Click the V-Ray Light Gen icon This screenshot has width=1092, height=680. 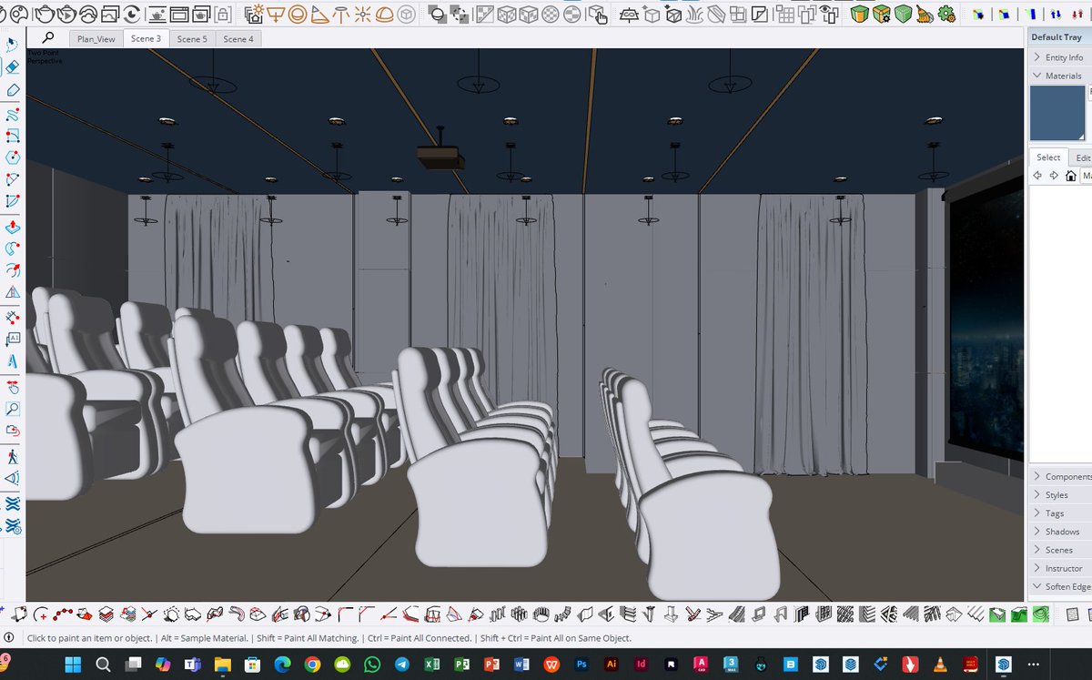coord(255,14)
